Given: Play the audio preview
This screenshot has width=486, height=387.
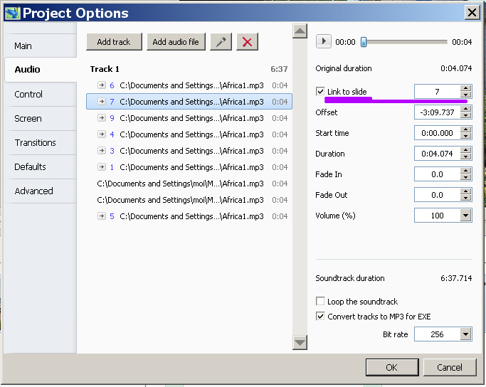Looking at the screenshot, I should pos(324,41).
